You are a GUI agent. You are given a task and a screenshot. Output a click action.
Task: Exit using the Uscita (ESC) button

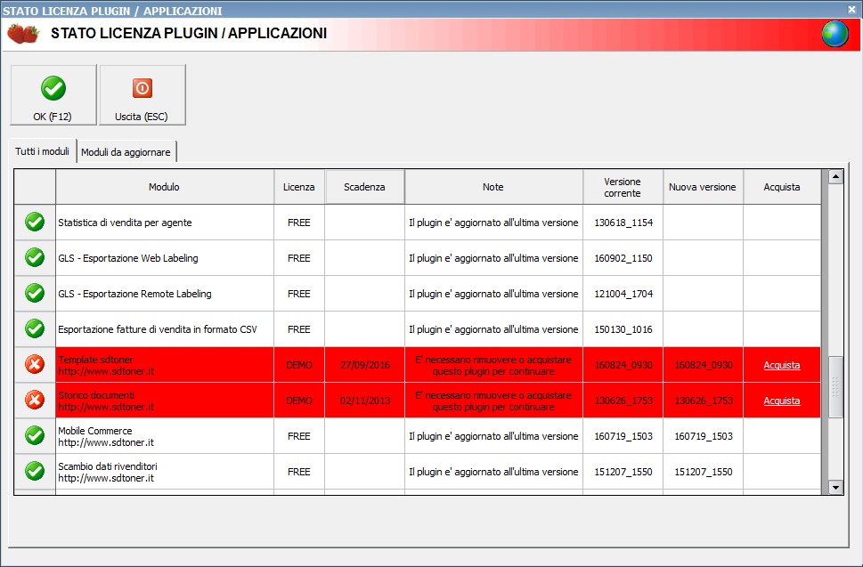pyautogui.click(x=142, y=95)
